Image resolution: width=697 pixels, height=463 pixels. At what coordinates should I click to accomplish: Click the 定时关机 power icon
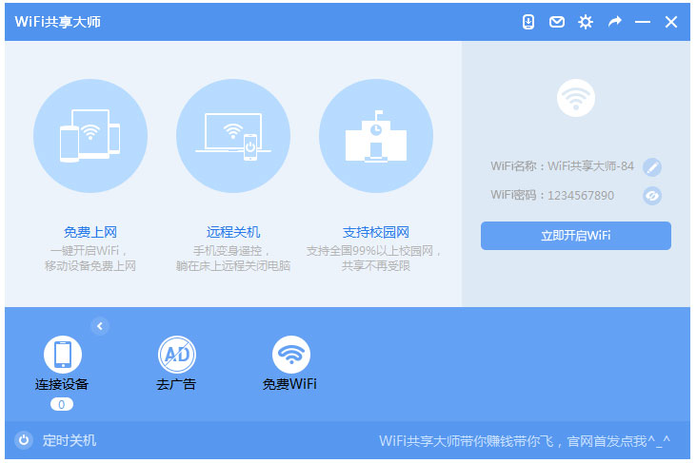pyautogui.click(x=24, y=440)
